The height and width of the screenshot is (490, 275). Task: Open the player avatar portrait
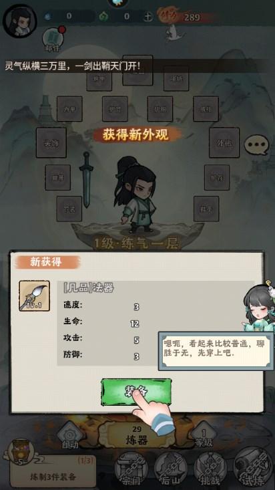click(x=19, y=21)
